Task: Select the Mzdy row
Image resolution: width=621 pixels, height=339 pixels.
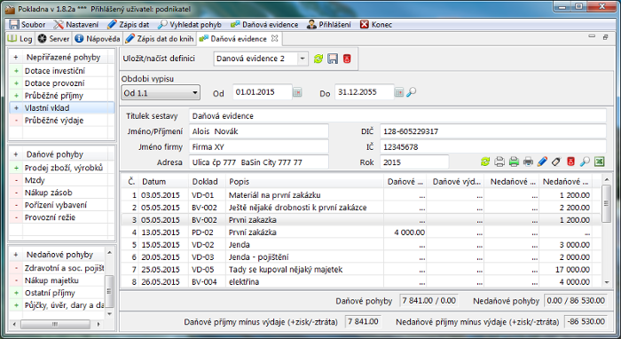Action: [62, 180]
